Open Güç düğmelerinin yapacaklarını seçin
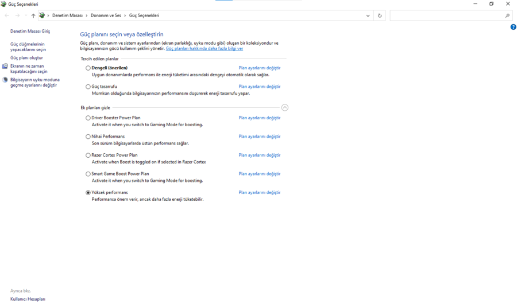517x307 pixels. (28, 47)
